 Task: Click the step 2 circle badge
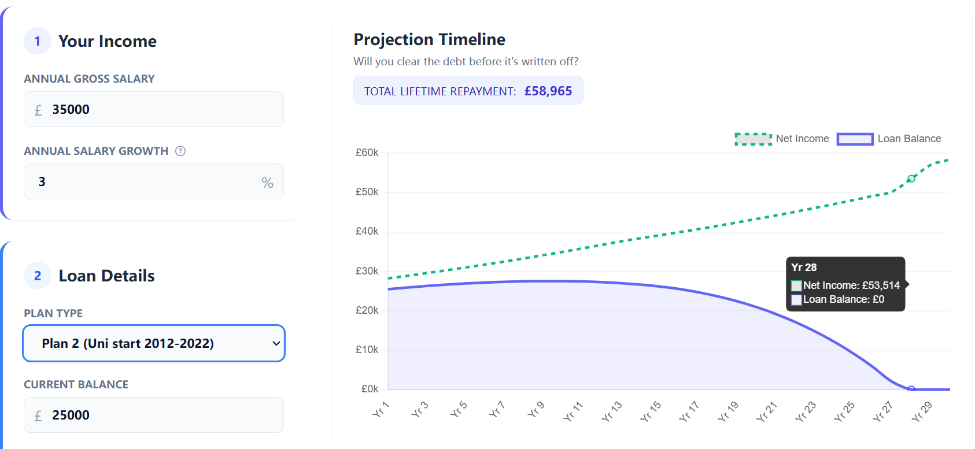point(38,276)
